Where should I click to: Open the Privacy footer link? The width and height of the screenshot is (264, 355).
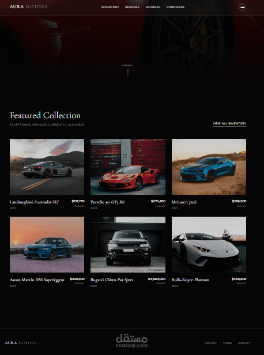[x=211, y=343]
